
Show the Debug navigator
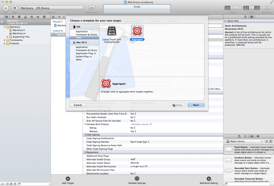point(32,17)
